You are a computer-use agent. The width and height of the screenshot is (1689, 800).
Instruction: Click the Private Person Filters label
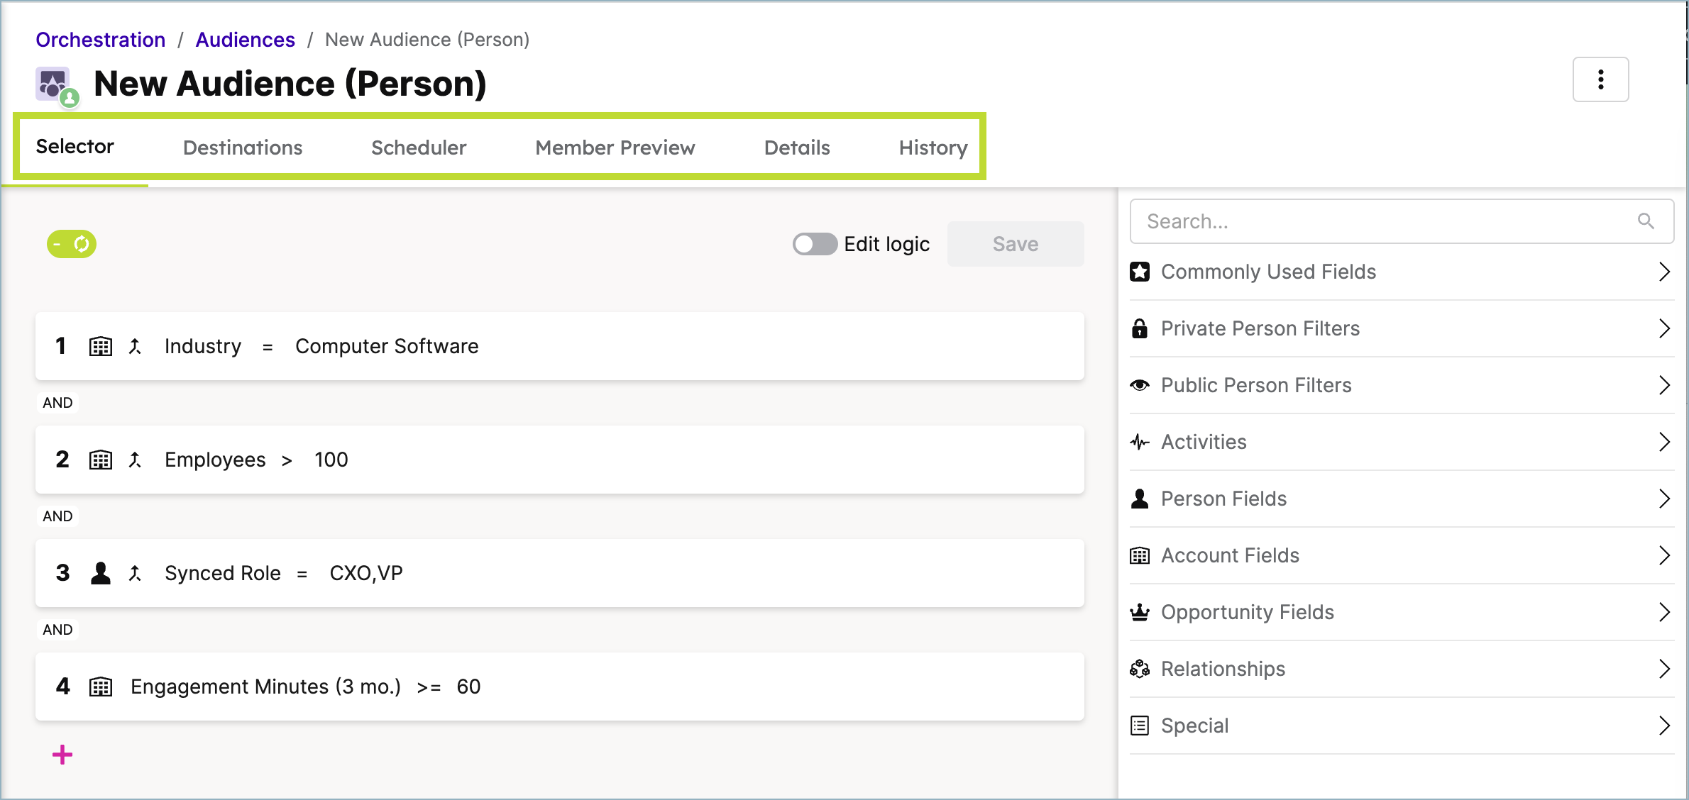1260,328
